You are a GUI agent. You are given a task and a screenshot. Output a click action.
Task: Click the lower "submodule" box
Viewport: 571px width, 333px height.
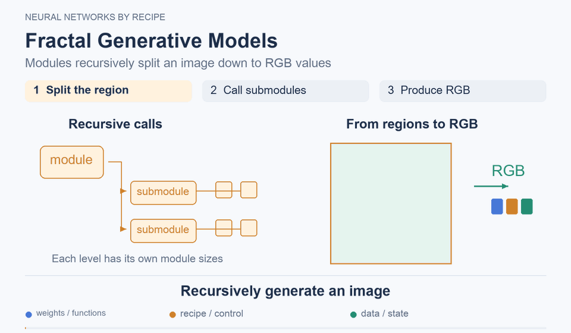tap(163, 231)
